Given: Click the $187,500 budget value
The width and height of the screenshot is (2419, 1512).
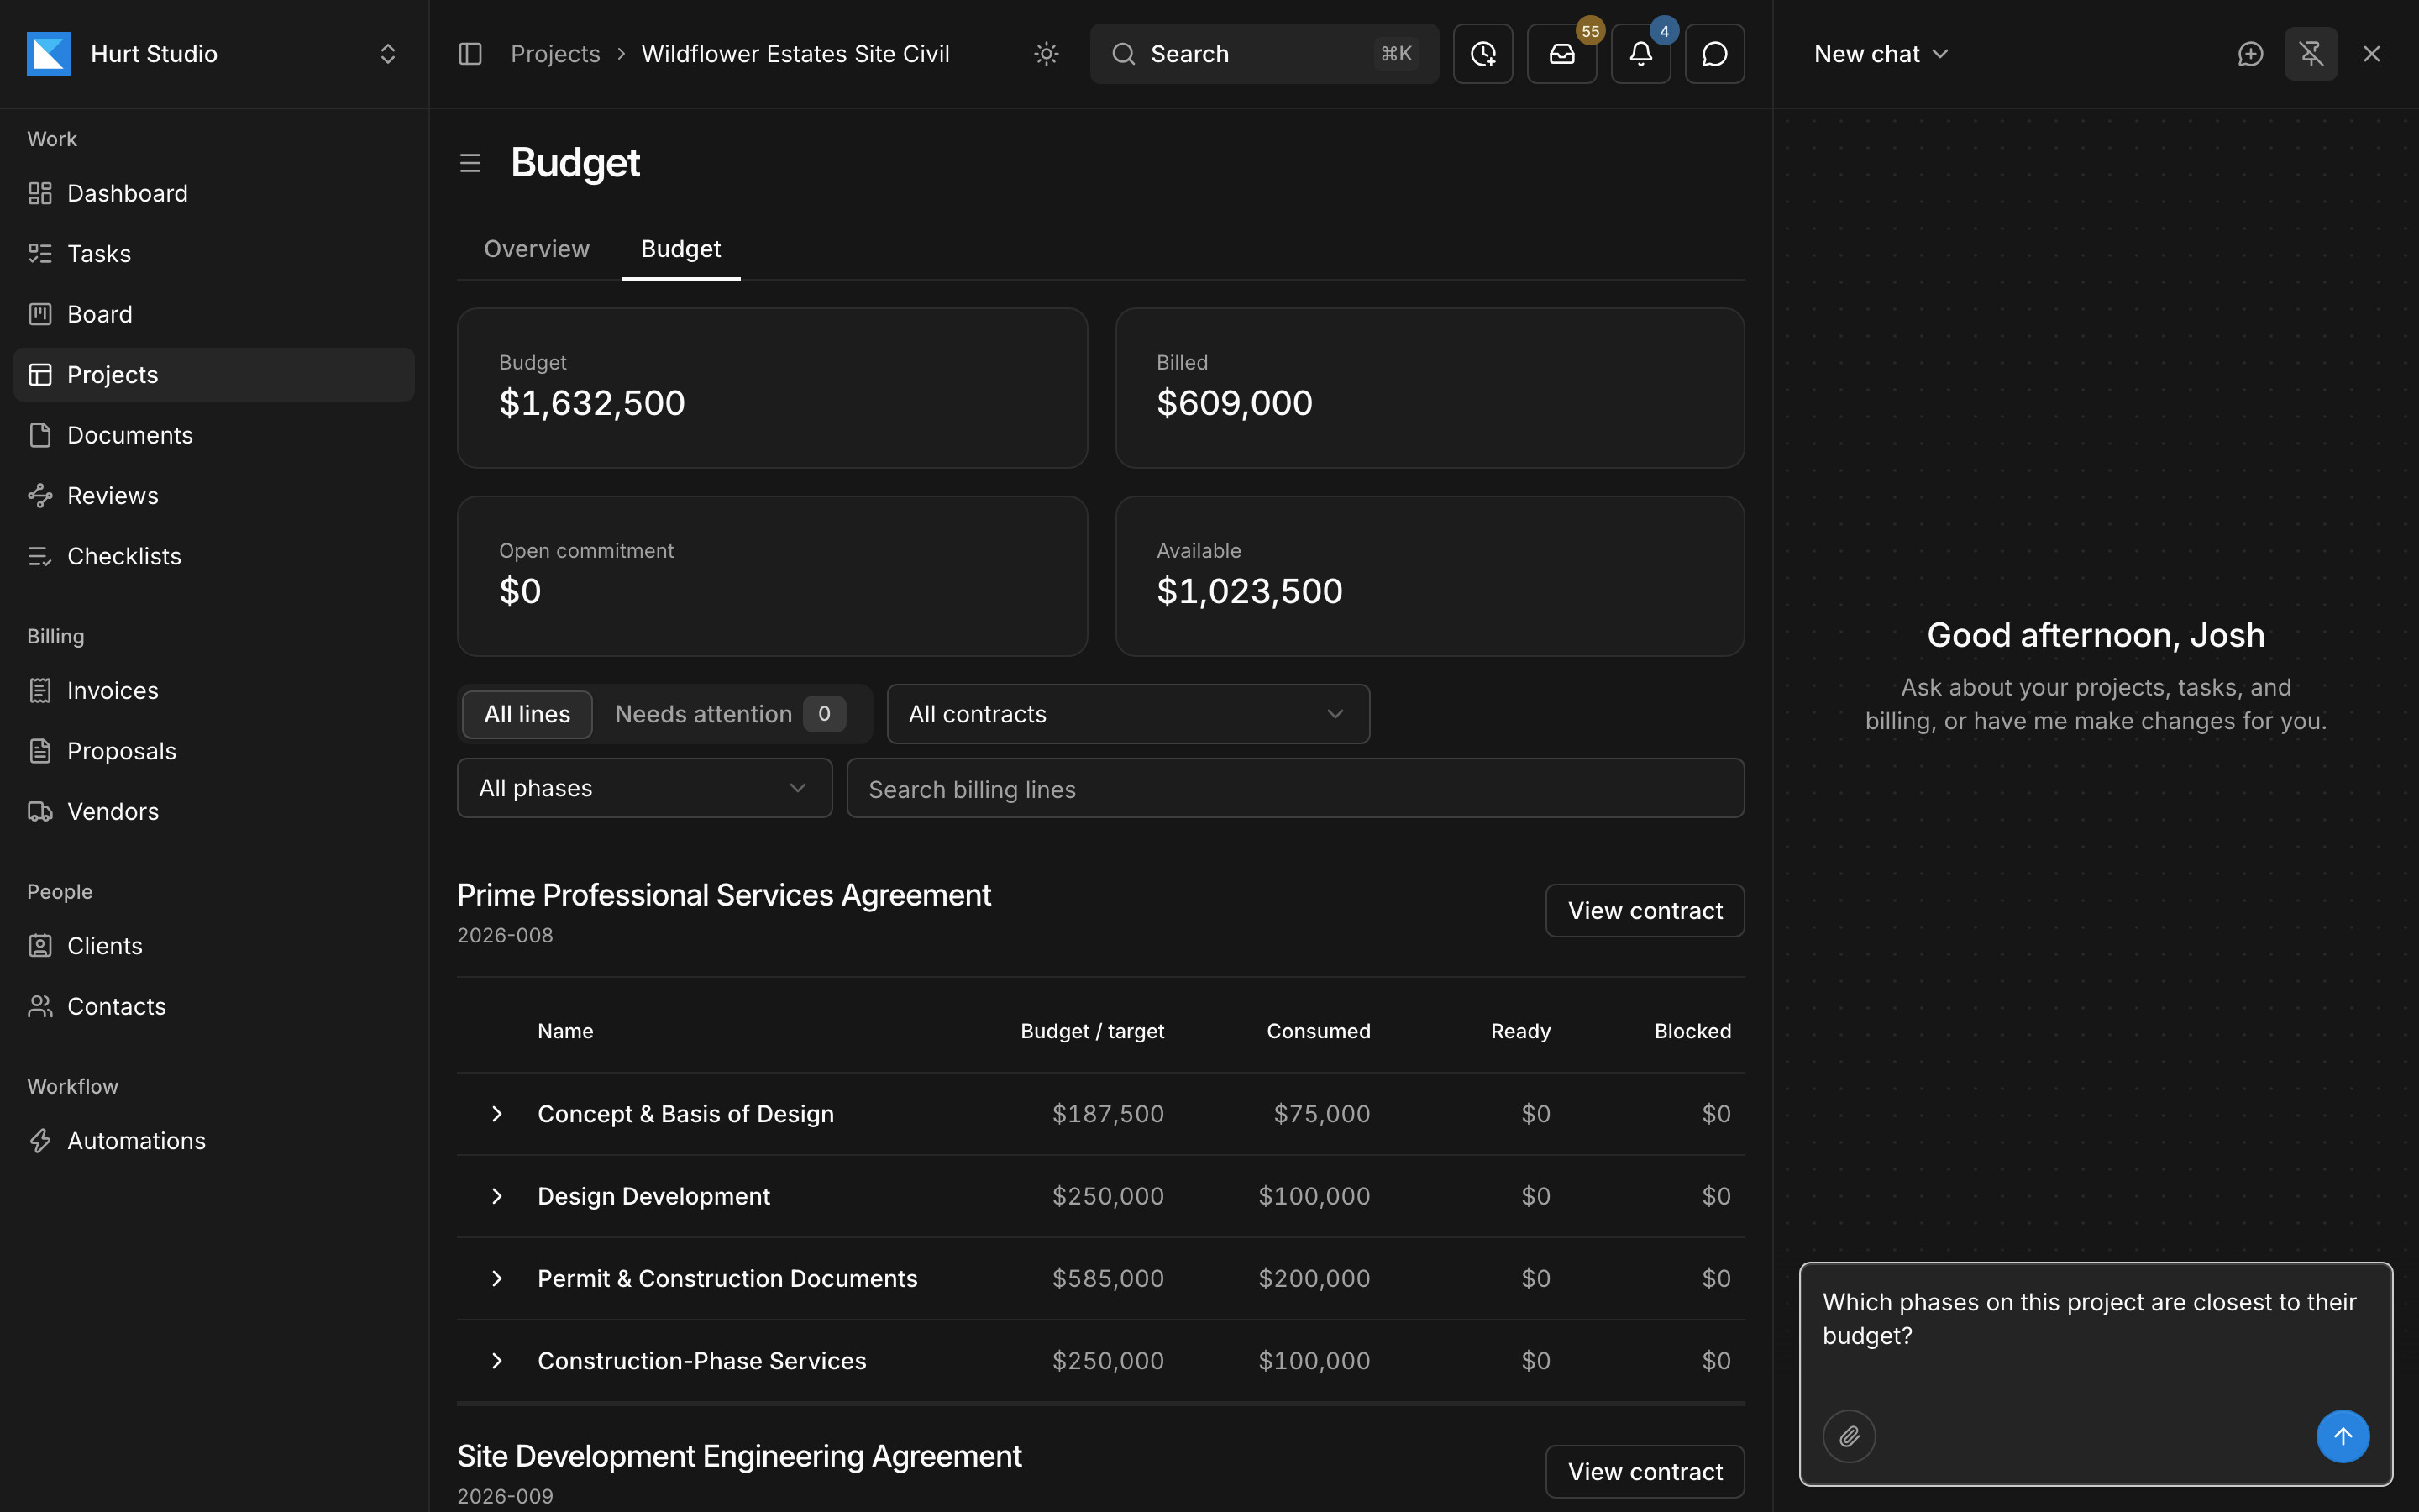Looking at the screenshot, I should [1108, 1114].
